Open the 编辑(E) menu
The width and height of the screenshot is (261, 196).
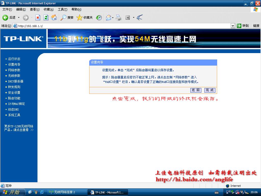pyautogui.click(x=21, y=9)
